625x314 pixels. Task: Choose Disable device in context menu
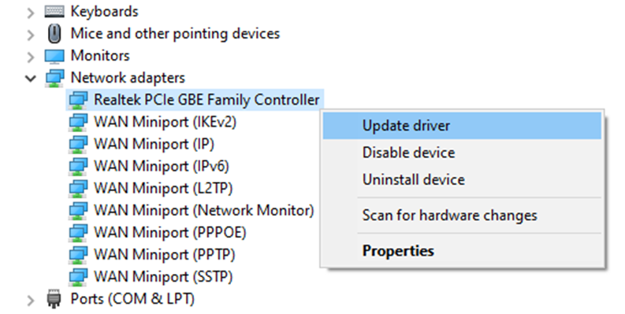point(462,153)
